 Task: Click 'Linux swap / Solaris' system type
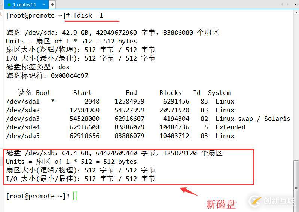[253, 119]
